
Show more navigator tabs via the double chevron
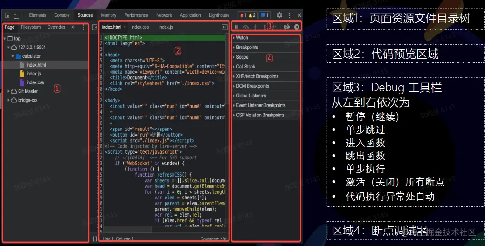73,27
